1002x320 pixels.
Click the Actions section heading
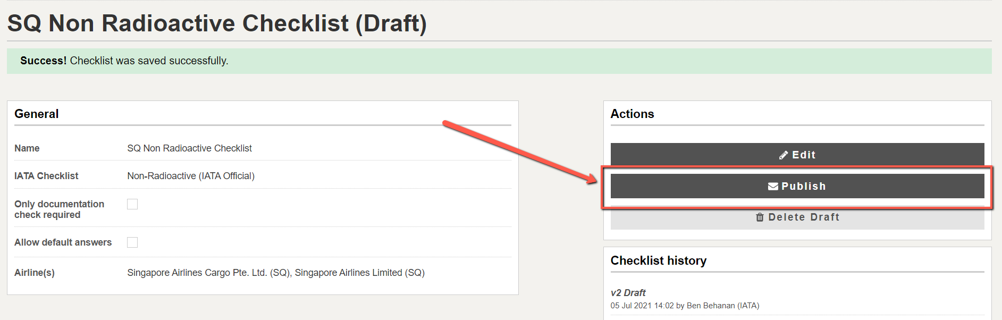tap(632, 114)
